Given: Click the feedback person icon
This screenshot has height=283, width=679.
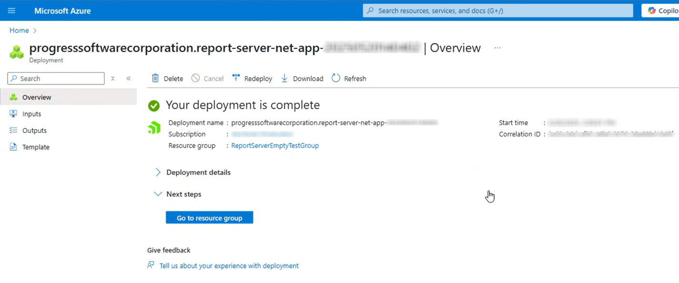Looking at the screenshot, I should pyautogui.click(x=151, y=265).
